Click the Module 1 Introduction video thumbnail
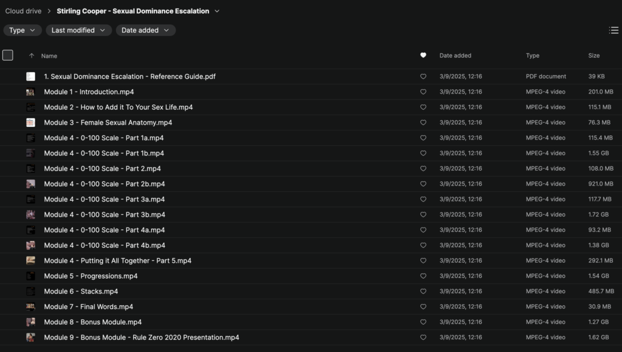Screen dimensions: 622x352 click(30, 92)
